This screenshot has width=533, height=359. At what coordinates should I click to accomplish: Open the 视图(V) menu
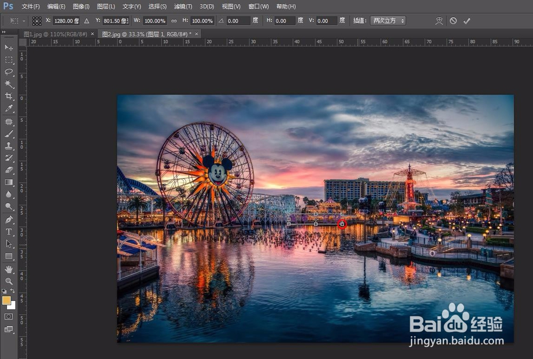coord(231,6)
